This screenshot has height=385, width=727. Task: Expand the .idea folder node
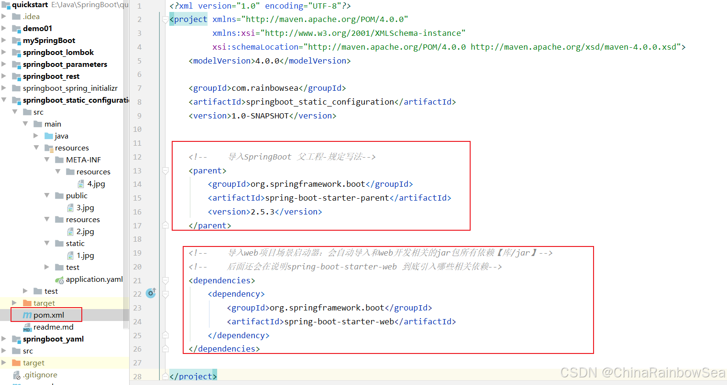(4, 16)
